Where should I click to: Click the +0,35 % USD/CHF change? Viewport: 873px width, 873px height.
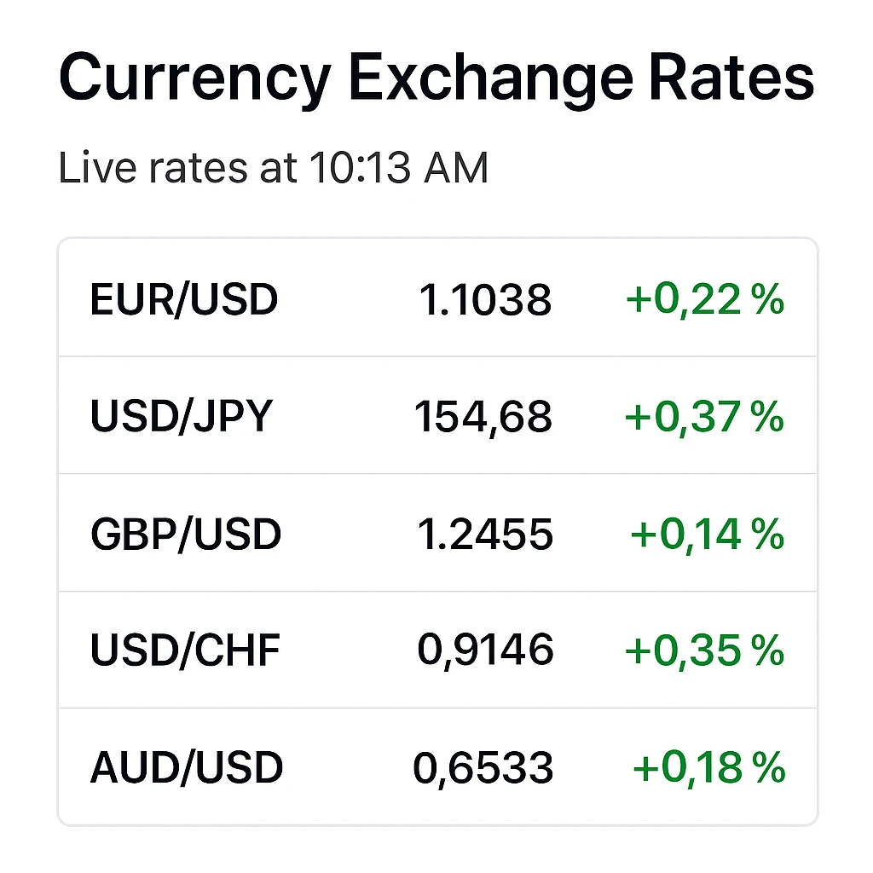coord(704,651)
